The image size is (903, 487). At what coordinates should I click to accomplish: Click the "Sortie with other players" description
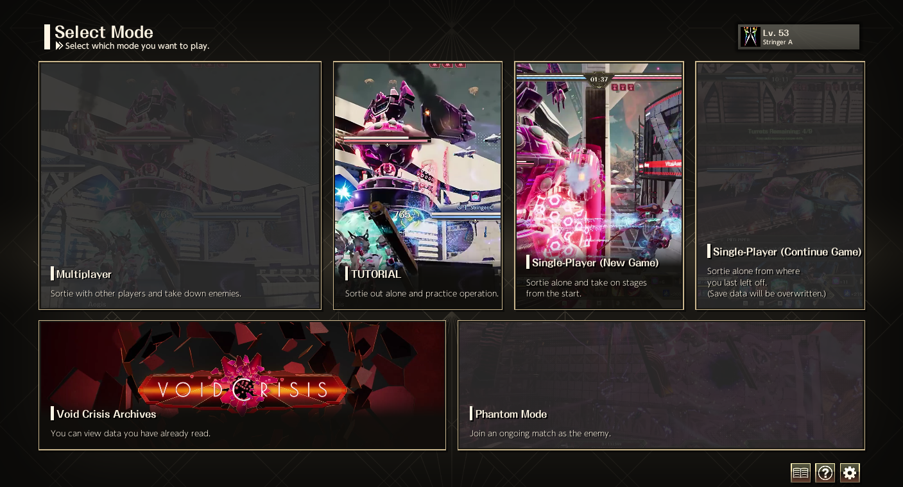click(x=146, y=294)
